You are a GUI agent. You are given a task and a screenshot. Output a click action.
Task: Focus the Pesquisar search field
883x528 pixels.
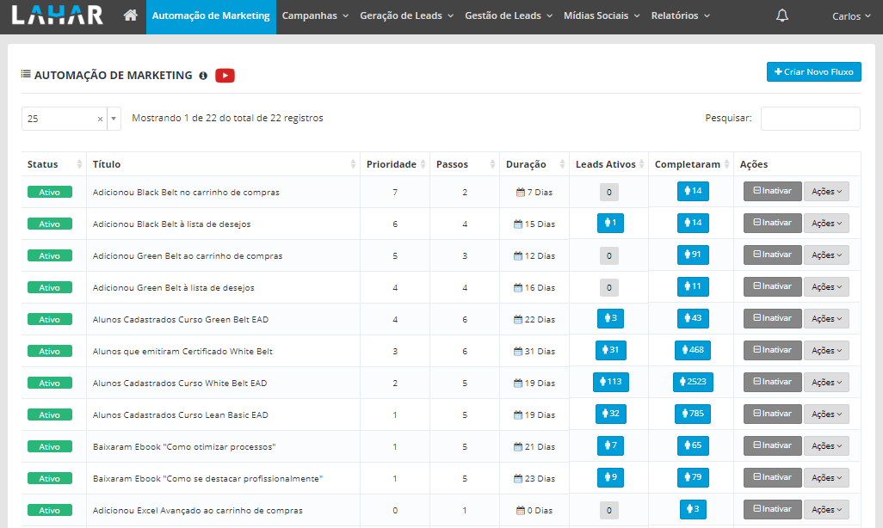811,118
